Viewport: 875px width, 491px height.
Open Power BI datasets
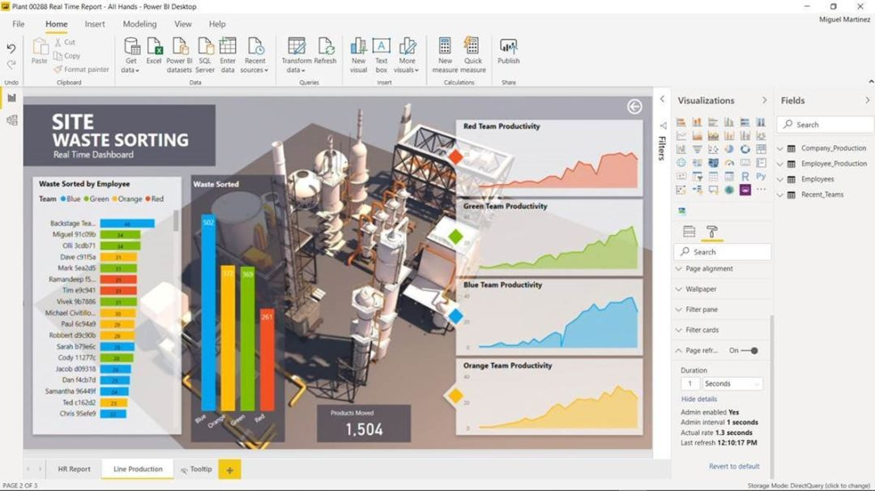pyautogui.click(x=179, y=55)
